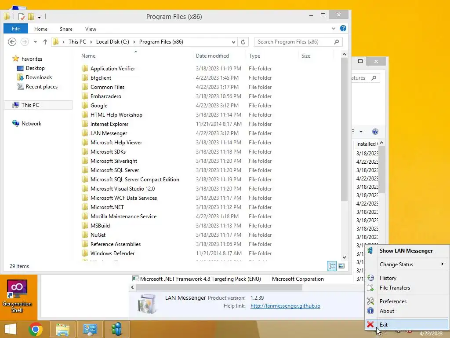Screen dimensions: 450x338
Task: Open Explorer help question mark
Action: pos(343,28)
